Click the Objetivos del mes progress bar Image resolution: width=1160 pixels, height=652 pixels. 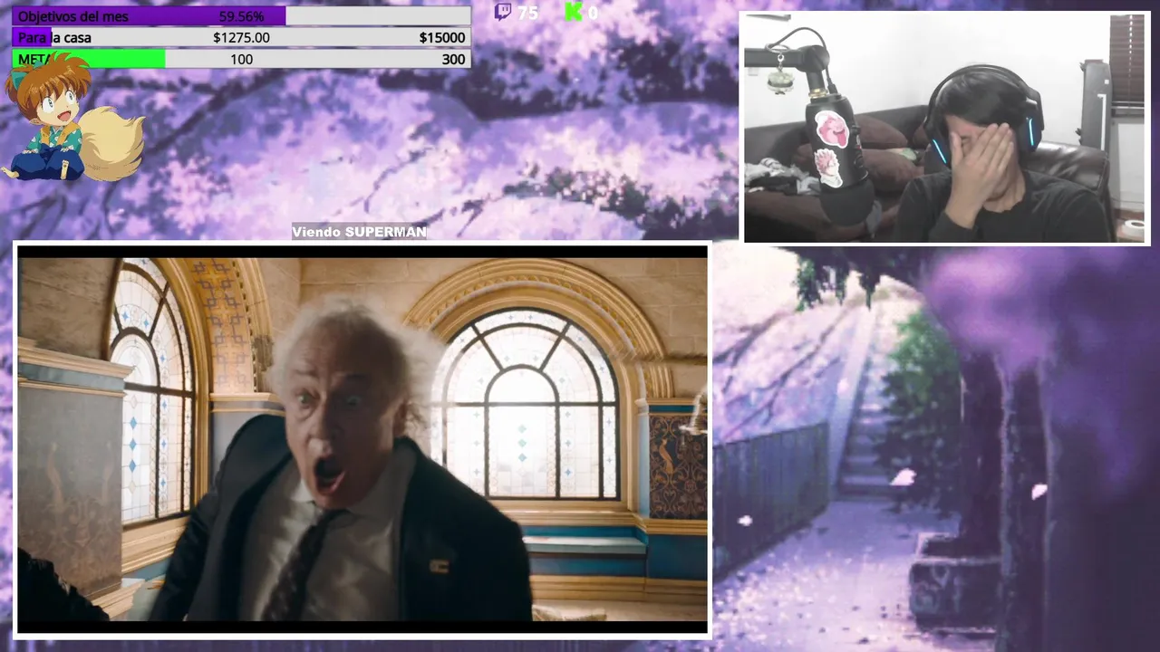(x=241, y=16)
